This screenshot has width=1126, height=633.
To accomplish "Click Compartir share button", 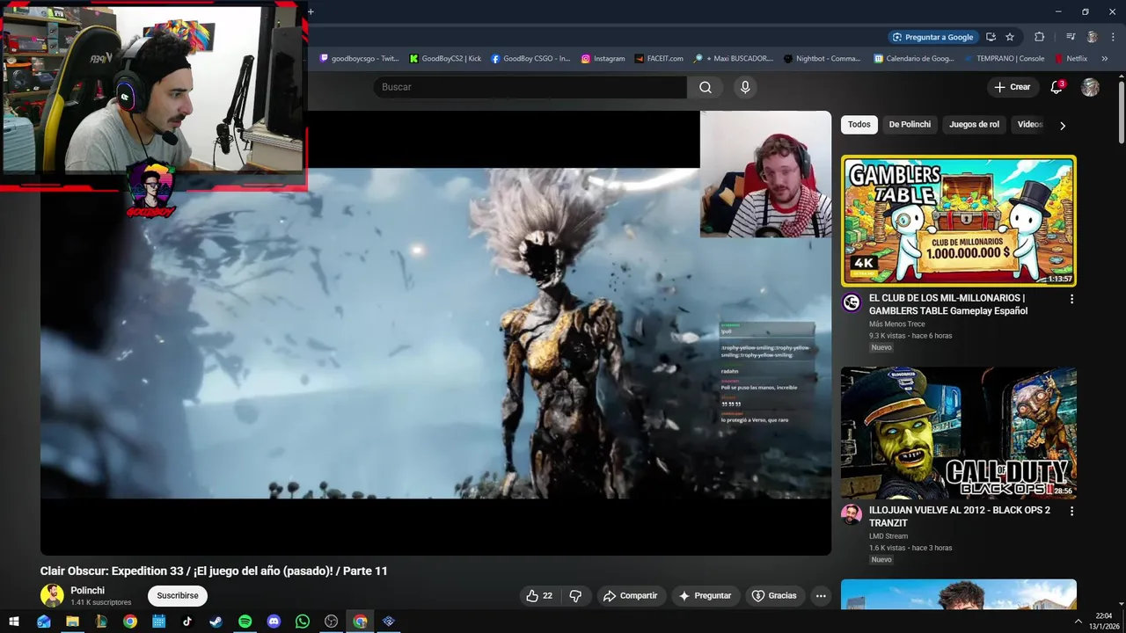I will coord(630,595).
